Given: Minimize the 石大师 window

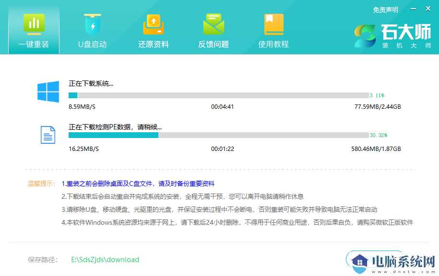Looking at the screenshot, I should [413, 9].
